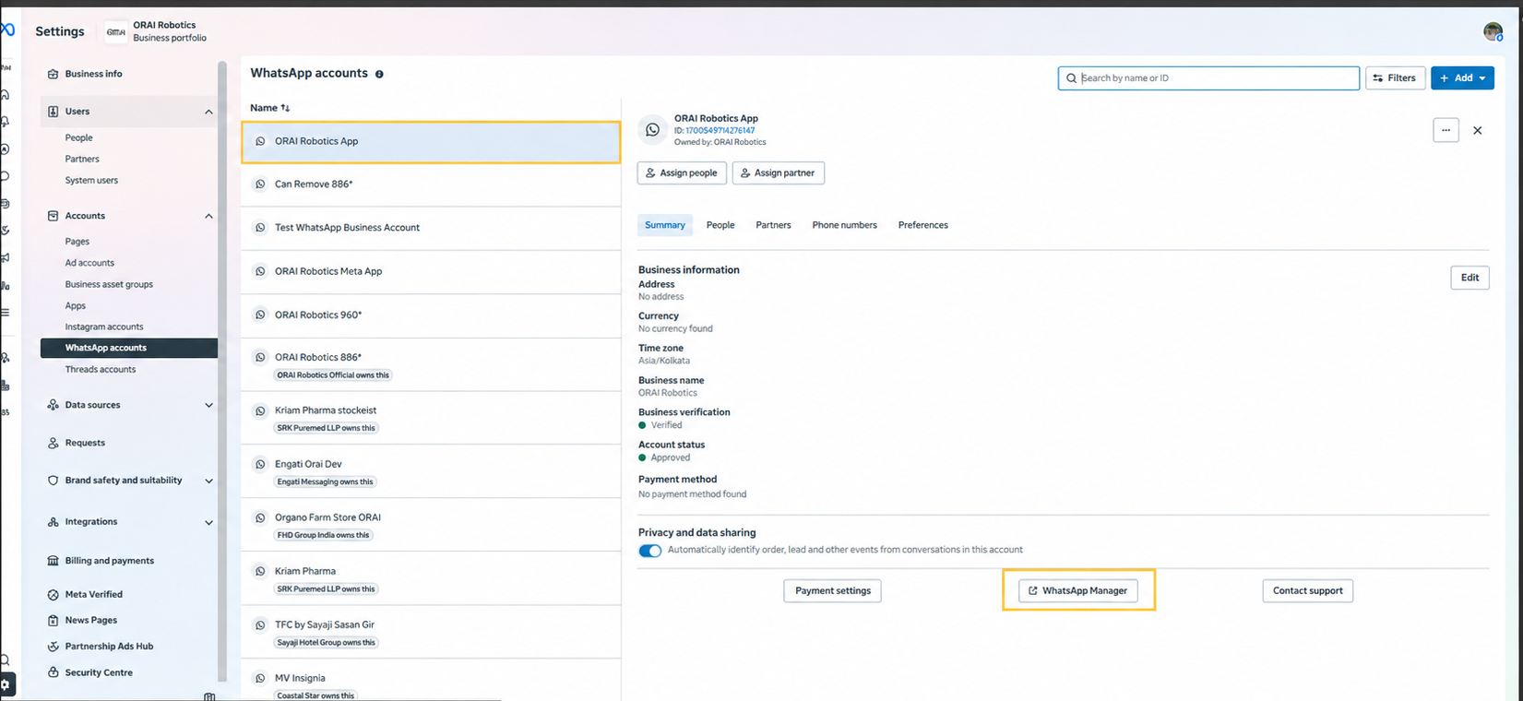1523x701 pixels.
Task: Turn off automatic event identification toggle
Action: tap(650, 551)
